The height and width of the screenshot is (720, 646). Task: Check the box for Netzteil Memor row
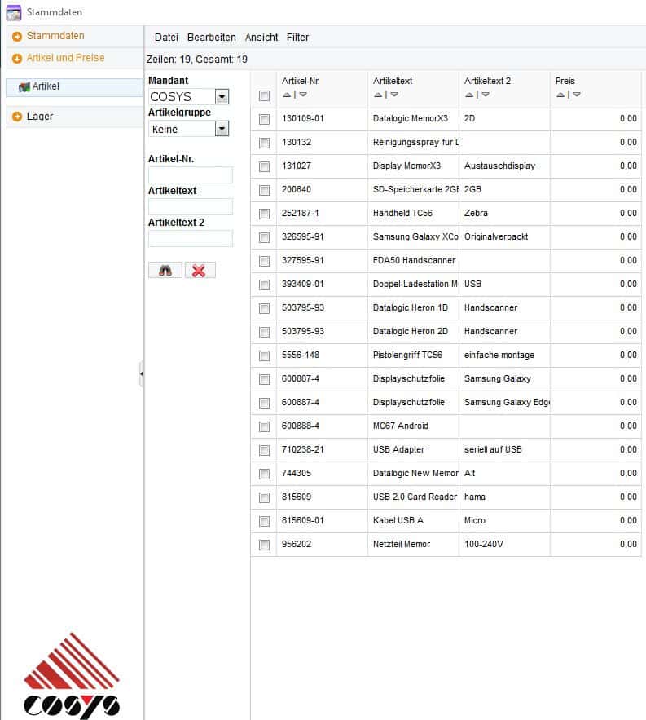[x=264, y=545]
